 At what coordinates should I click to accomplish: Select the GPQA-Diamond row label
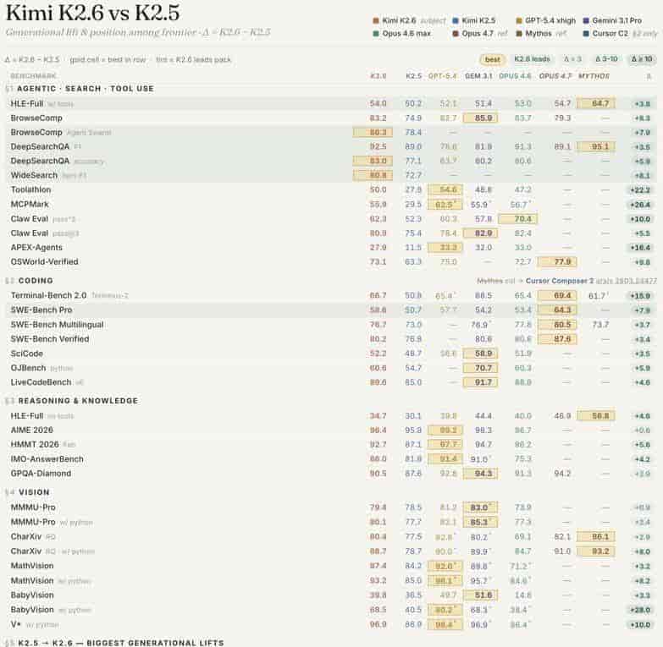click(x=41, y=474)
